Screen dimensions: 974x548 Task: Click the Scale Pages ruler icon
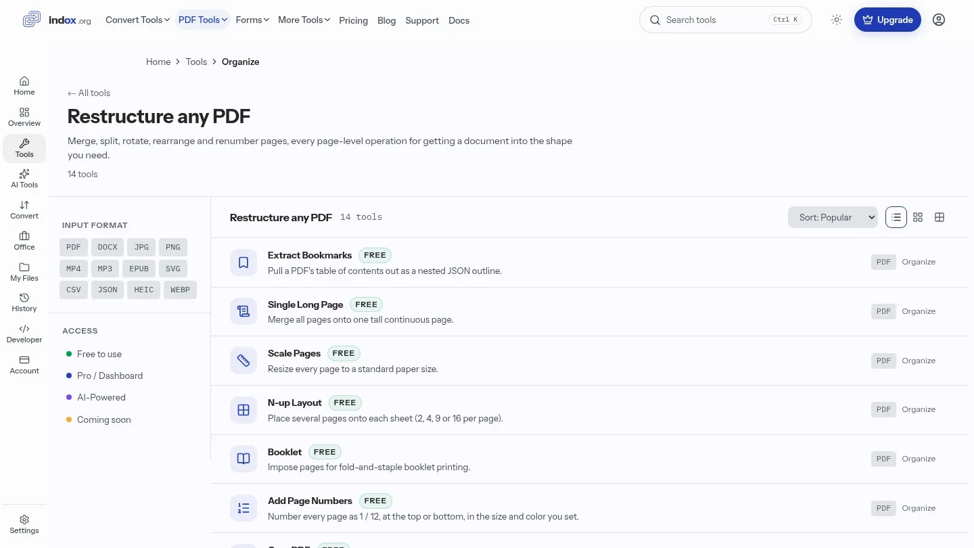[243, 361]
